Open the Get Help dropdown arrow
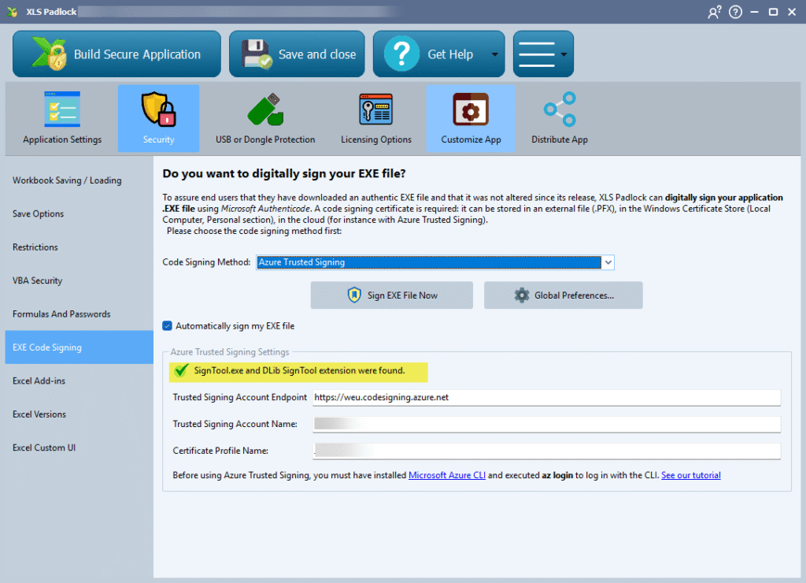This screenshot has height=583, width=806. [495, 54]
